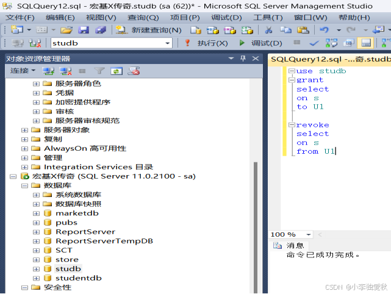Select the ReportServerTempDB database

[x=104, y=241]
